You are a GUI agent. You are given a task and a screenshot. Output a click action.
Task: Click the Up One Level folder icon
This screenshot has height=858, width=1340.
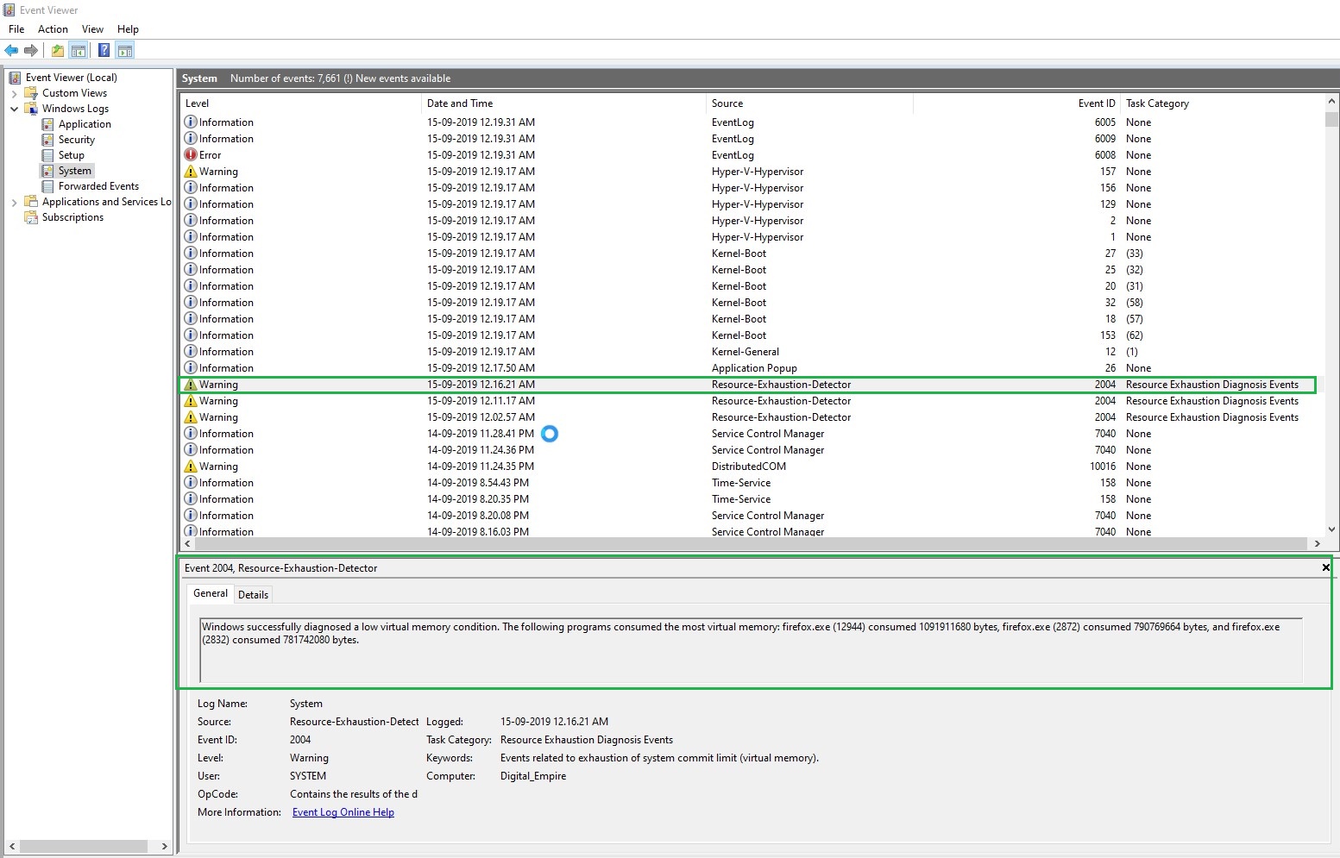tap(57, 51)
